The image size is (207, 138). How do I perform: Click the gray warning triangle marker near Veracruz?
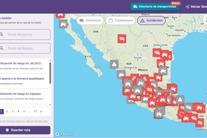(x=180, y=99)
